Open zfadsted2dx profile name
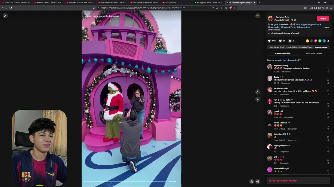This screenshot has height=187, width=334. (282, 17)
